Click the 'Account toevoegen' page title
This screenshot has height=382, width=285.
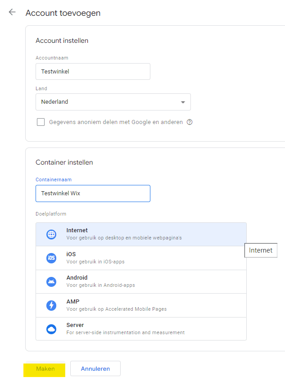[x=63, y=13]
